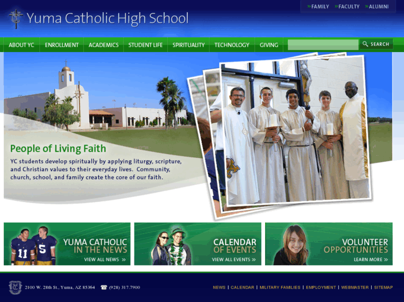
Task: Open the Sitemap footer link
Action: point(383,288)
